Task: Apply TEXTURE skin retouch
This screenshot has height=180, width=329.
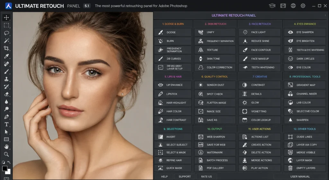Action: click(x=215, y=50)
